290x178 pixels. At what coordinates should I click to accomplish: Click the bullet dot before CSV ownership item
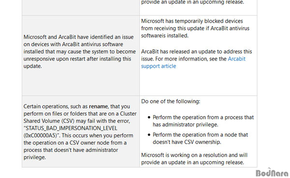[149, 134]
